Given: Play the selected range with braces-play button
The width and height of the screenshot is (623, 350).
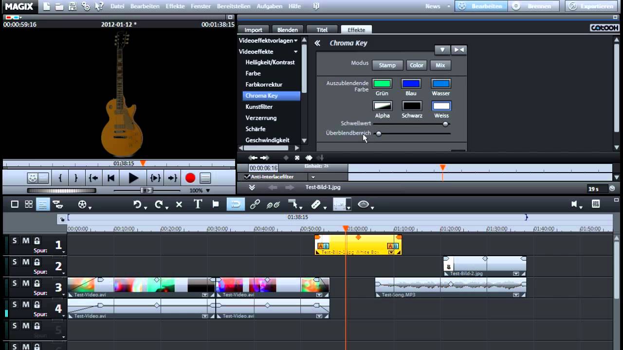Looking at the screenshot, I should click(x=155, y=178).
